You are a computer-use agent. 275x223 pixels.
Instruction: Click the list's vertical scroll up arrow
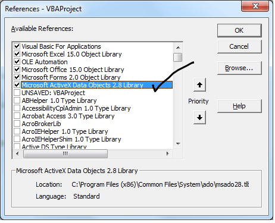coord(178,48)
